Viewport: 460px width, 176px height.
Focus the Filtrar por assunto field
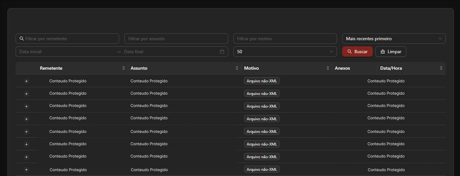coord(176,39)
